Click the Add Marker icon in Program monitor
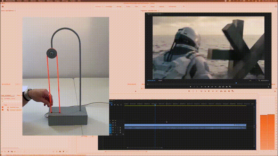Image resolution: width=278 pixels, height=156 pixels. tap(191, 87)
